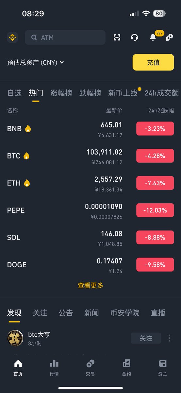
Task: Expand 预估总资产 (CNY) dropdown arrow
Action: coord(62,62)
